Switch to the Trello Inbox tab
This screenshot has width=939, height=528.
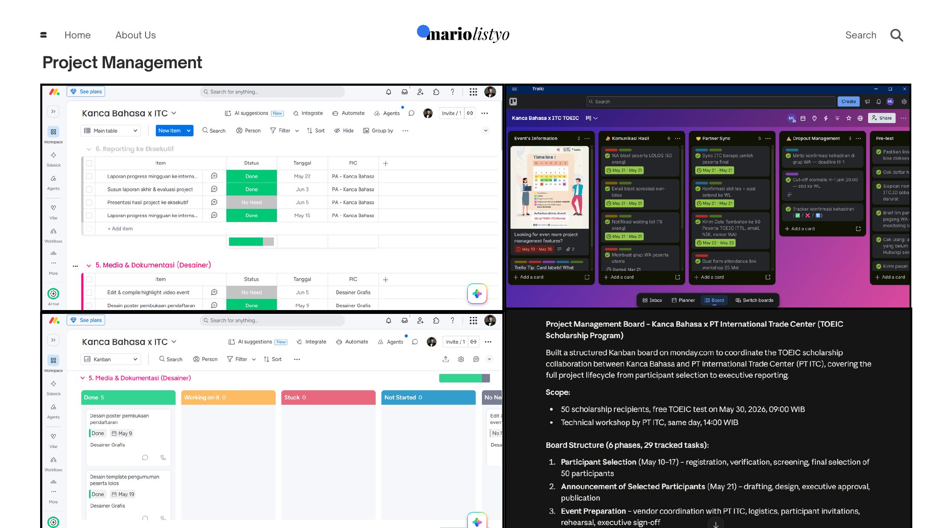pos(652,300)
